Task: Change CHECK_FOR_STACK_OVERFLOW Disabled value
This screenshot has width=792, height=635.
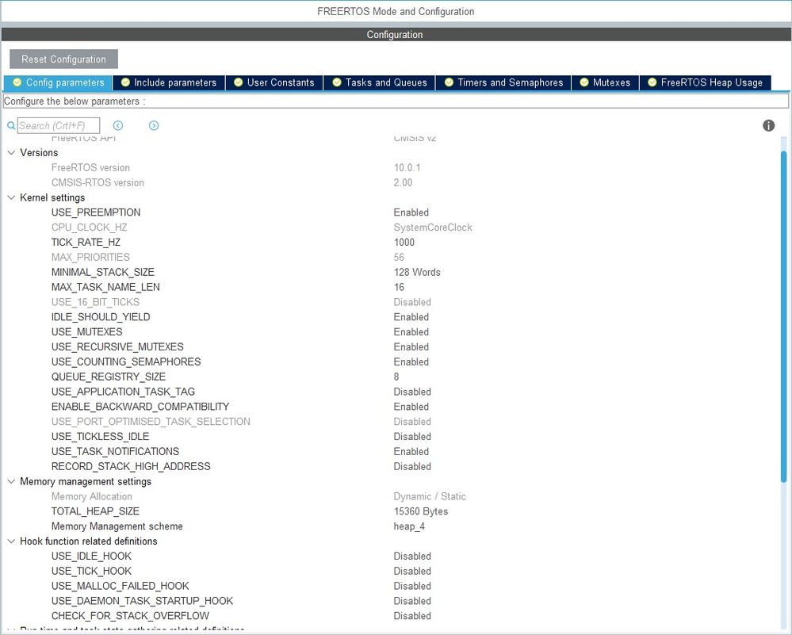Action: click(x=412, y=616)
